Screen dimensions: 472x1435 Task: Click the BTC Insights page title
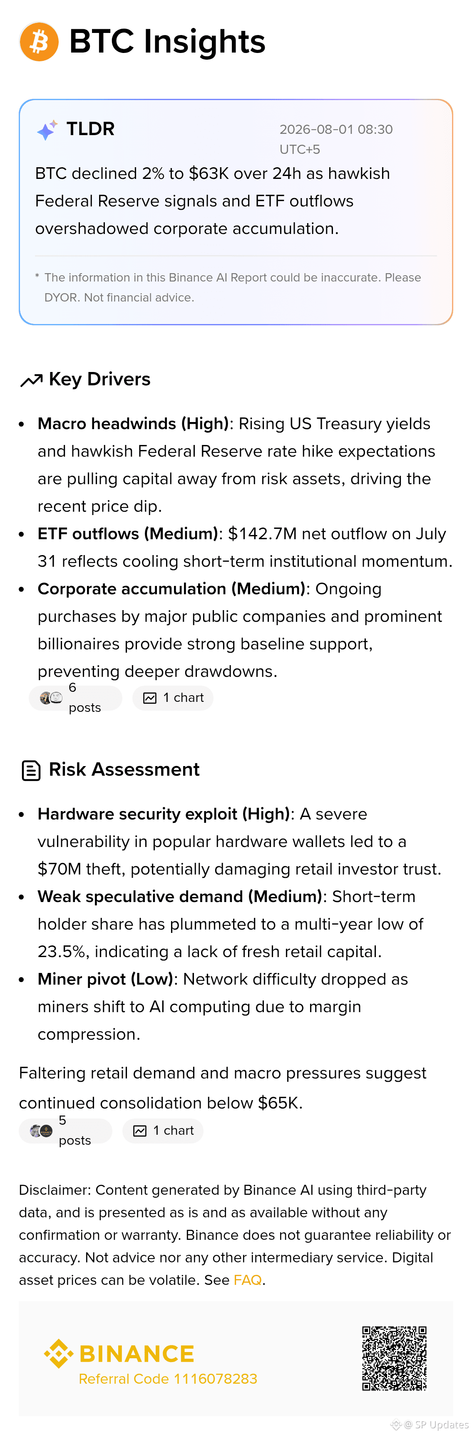tap(167, 42)
